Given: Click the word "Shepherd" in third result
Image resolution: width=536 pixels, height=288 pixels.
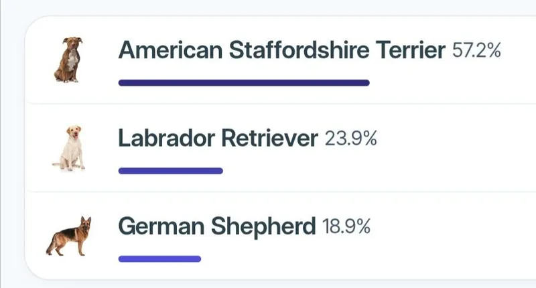Looking at the screenshot, I should [263, 226].
